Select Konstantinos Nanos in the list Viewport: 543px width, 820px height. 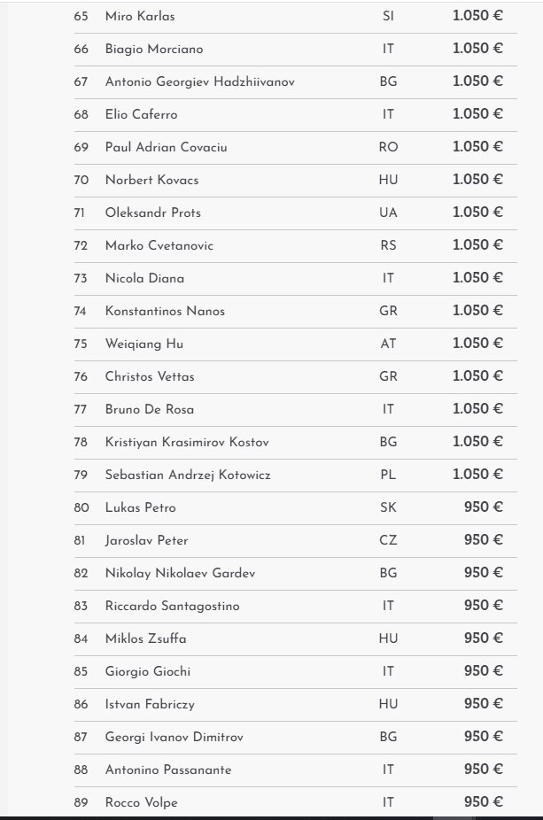point(165,312)
